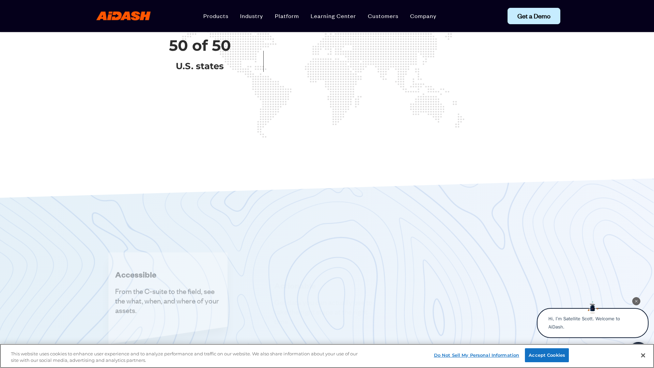Click the C-suite to the field description
654x368 pixels.
[167, 301]
